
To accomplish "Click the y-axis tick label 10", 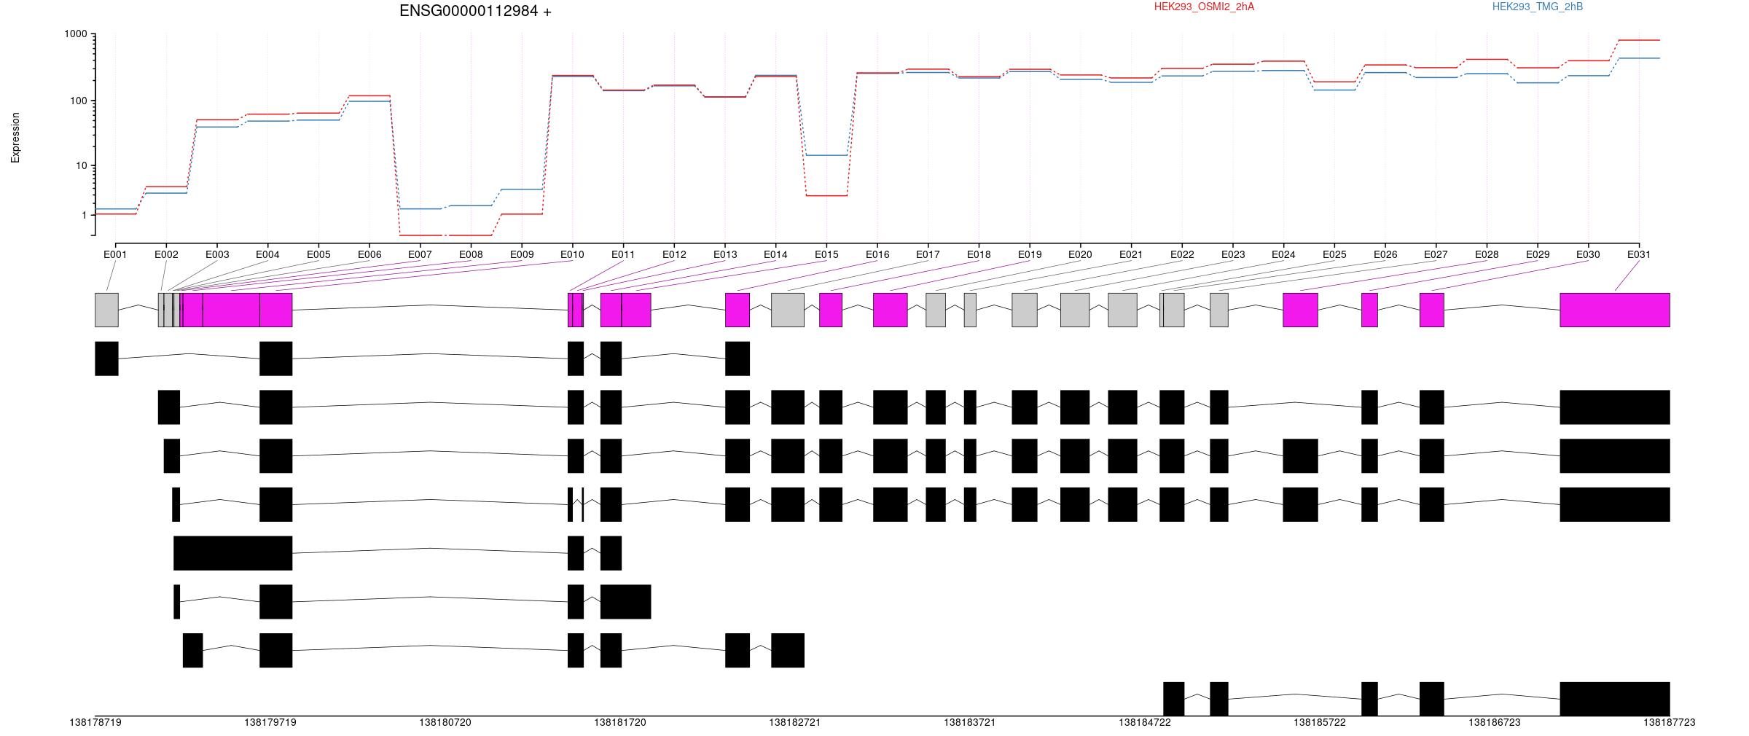I will coord(81,166).
